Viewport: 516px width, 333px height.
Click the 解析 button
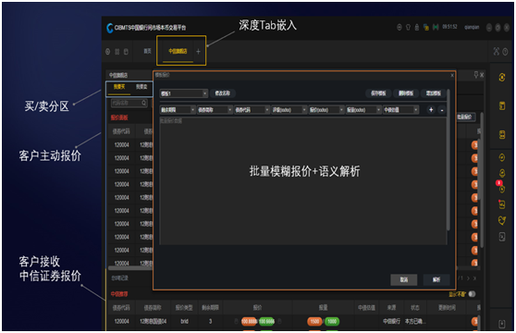pyautogui.click(x=436, y=279)
